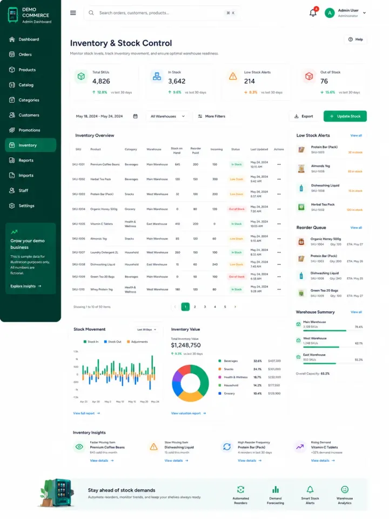The image size is (389, 519).
Task: Open the notifications bell
Action: (x=313, y=13)
